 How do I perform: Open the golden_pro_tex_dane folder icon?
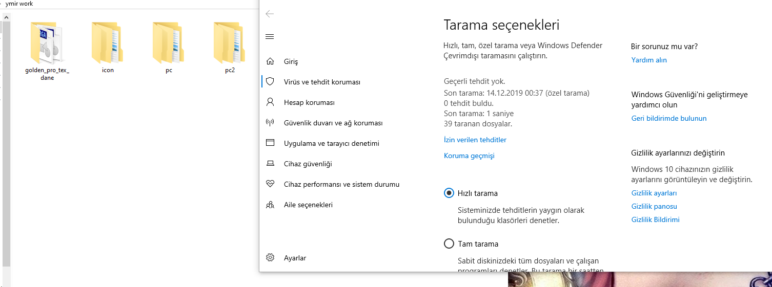(x=47, y=42)
